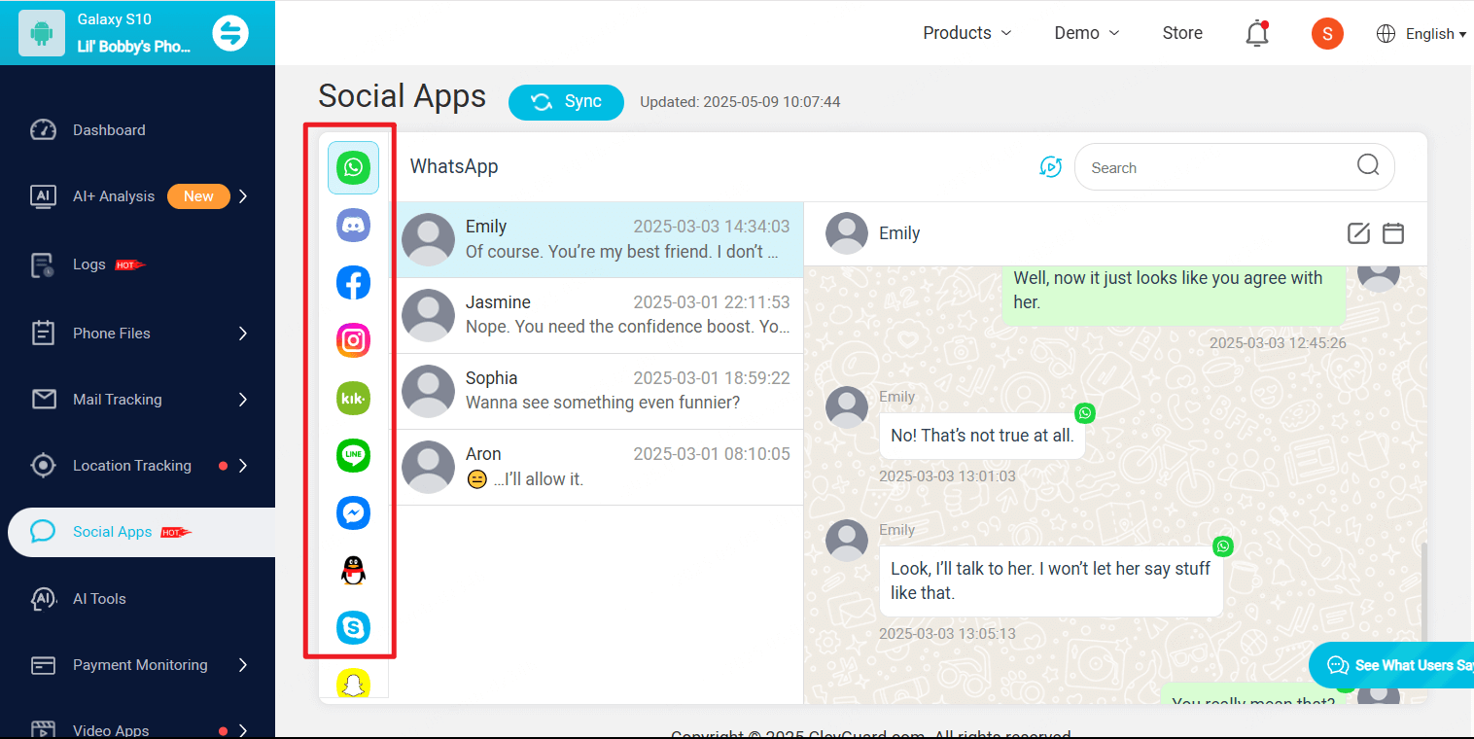
Task: Open the Logs menu item
Action: click(x=88, y=264)
